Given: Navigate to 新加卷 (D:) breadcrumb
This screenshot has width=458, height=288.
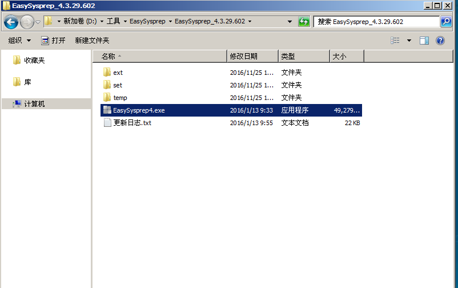Looking at the screenshot, I should click(80, 21).
